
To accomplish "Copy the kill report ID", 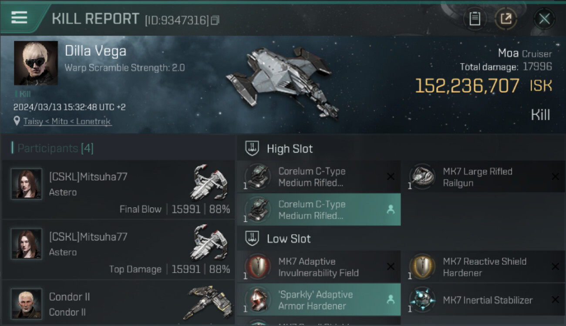I will pos(215,20).
